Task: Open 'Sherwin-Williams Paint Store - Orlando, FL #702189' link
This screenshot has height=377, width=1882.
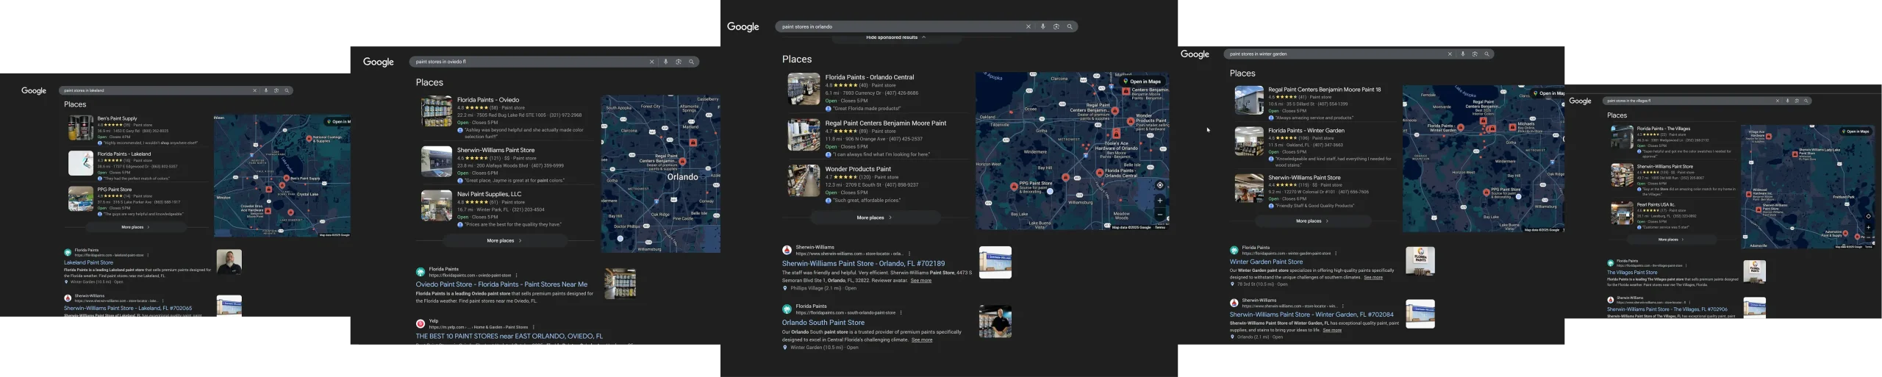Action: [863, 263]
